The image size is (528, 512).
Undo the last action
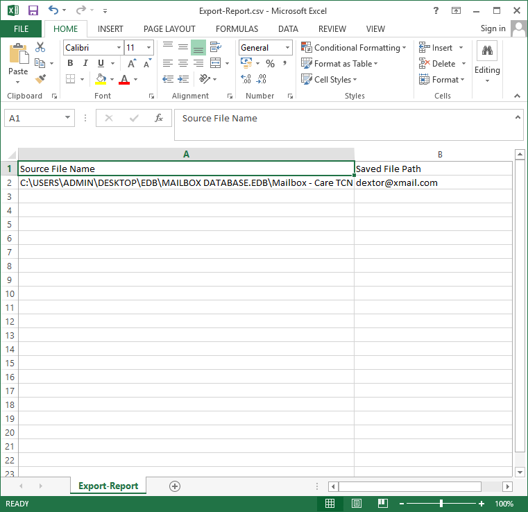click(53, 10)
